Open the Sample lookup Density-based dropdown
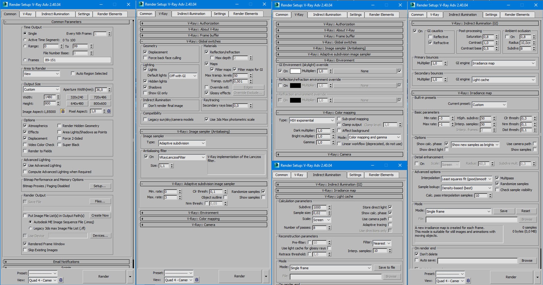Viewport: 543px width, 285px height. coord(467,188)
